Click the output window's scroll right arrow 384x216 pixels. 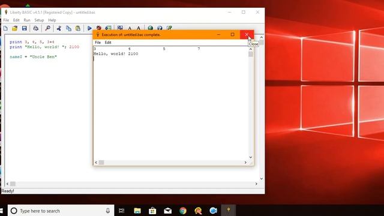(x=245, y=163)
